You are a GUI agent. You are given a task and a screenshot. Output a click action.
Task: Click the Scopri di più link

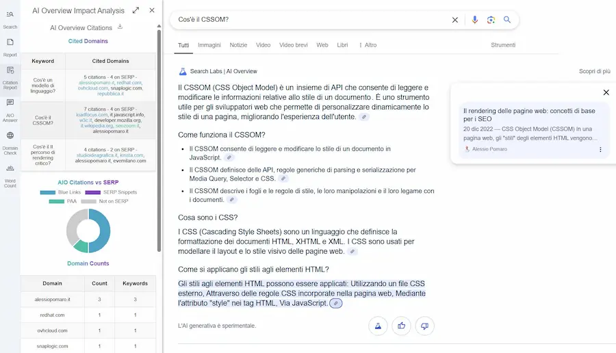[x=594, y=71]
